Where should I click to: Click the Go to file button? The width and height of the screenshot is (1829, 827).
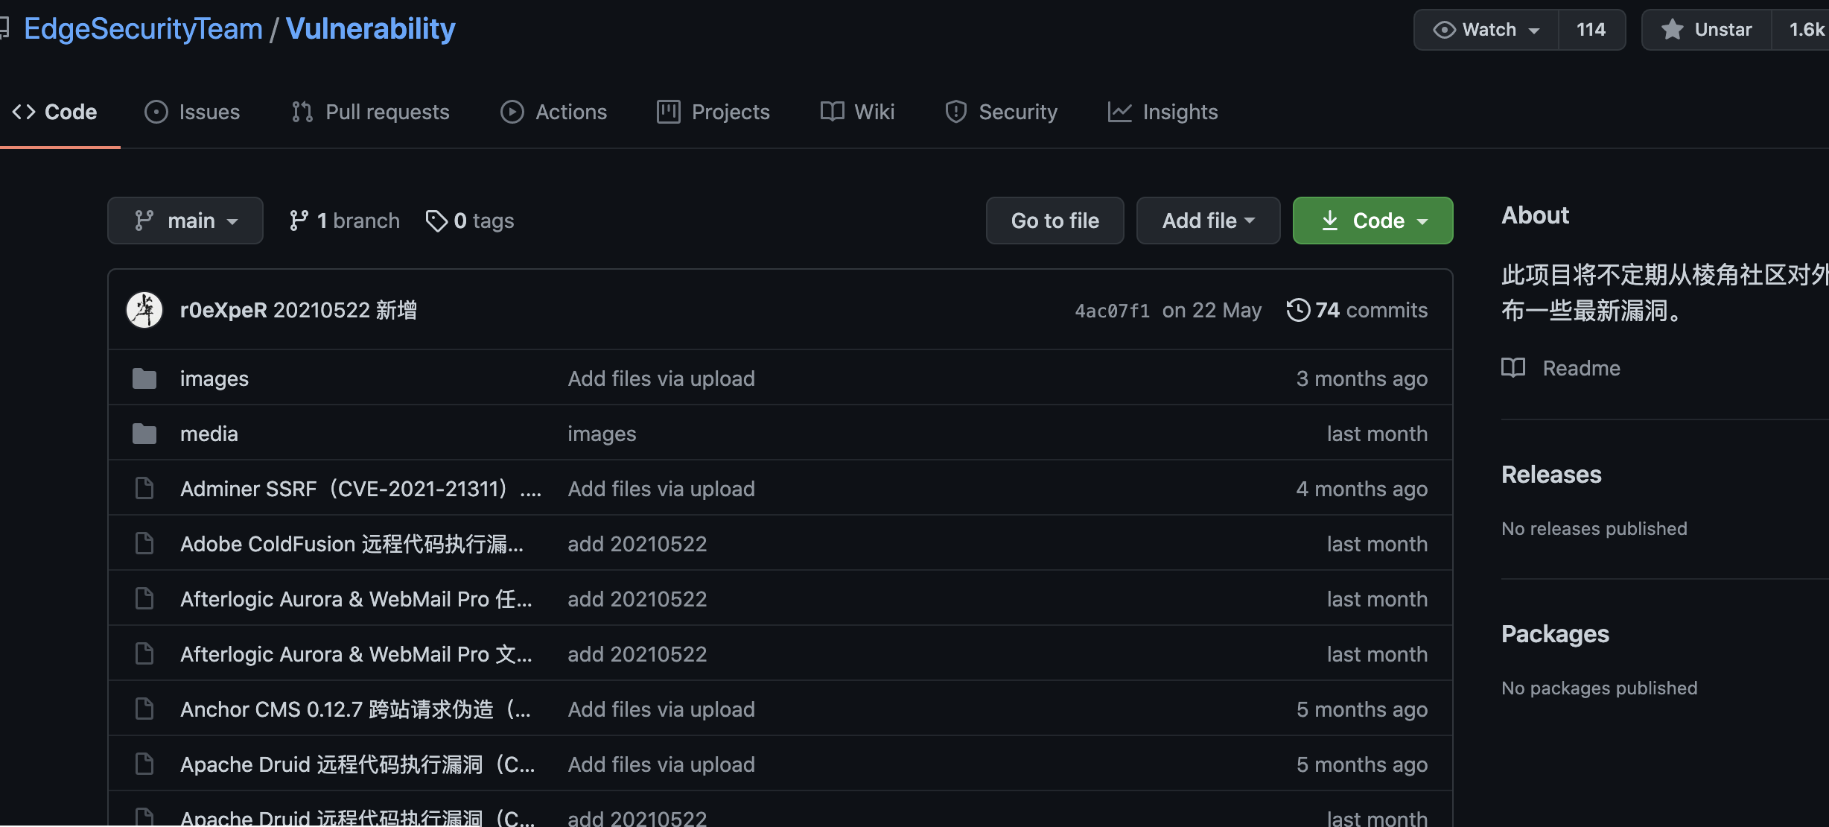pyautogui.click(x=1055, y=221)
